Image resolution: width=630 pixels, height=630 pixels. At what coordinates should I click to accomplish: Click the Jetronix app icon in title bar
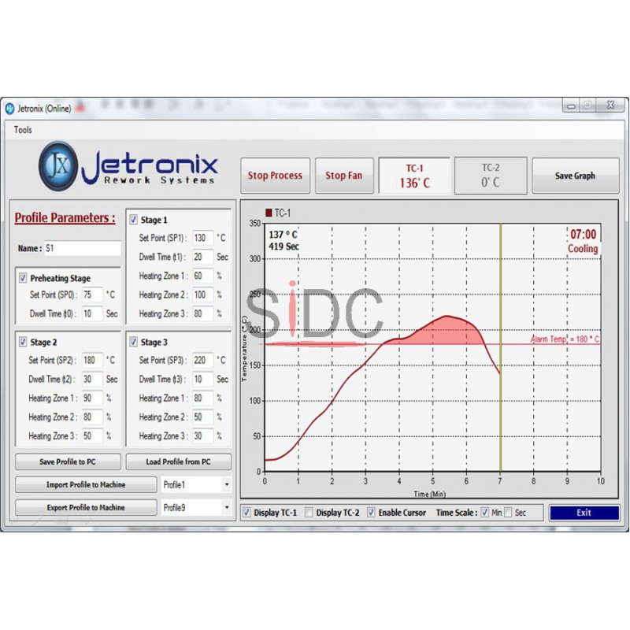click(9, 109)
